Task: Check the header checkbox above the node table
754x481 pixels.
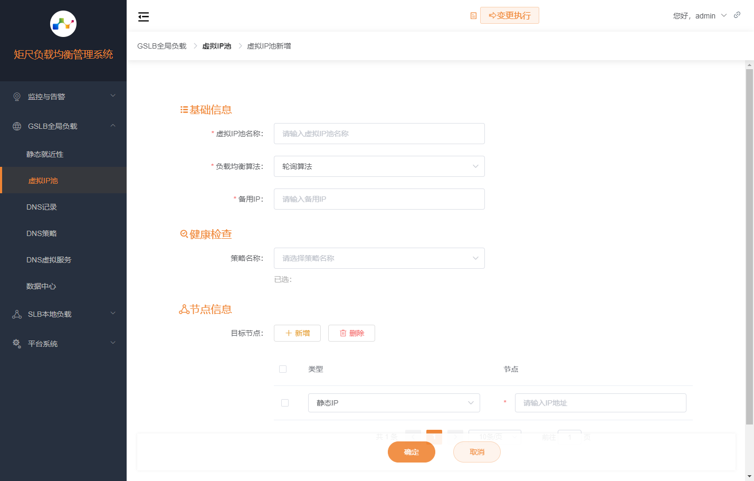Action: (282, 369)
